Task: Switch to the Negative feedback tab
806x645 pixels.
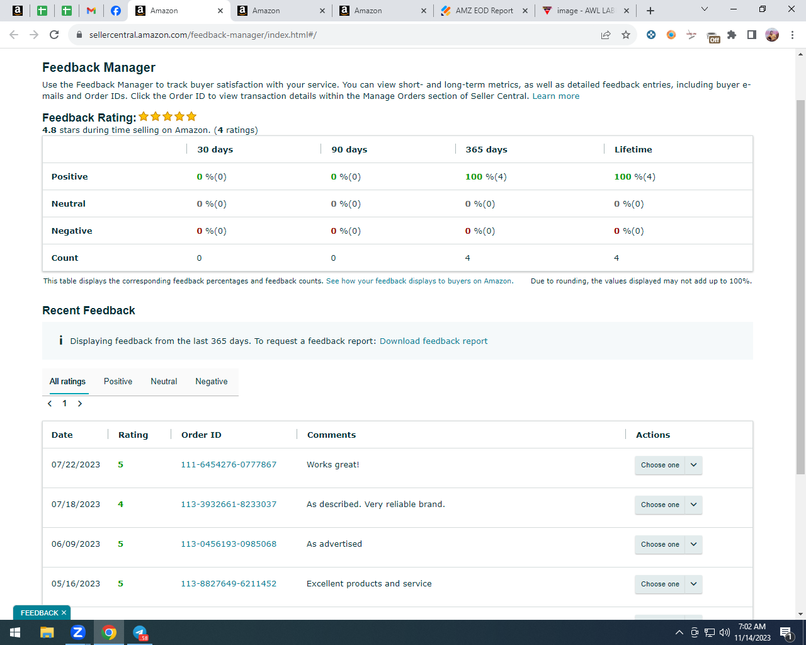Action: pos(212,382)
